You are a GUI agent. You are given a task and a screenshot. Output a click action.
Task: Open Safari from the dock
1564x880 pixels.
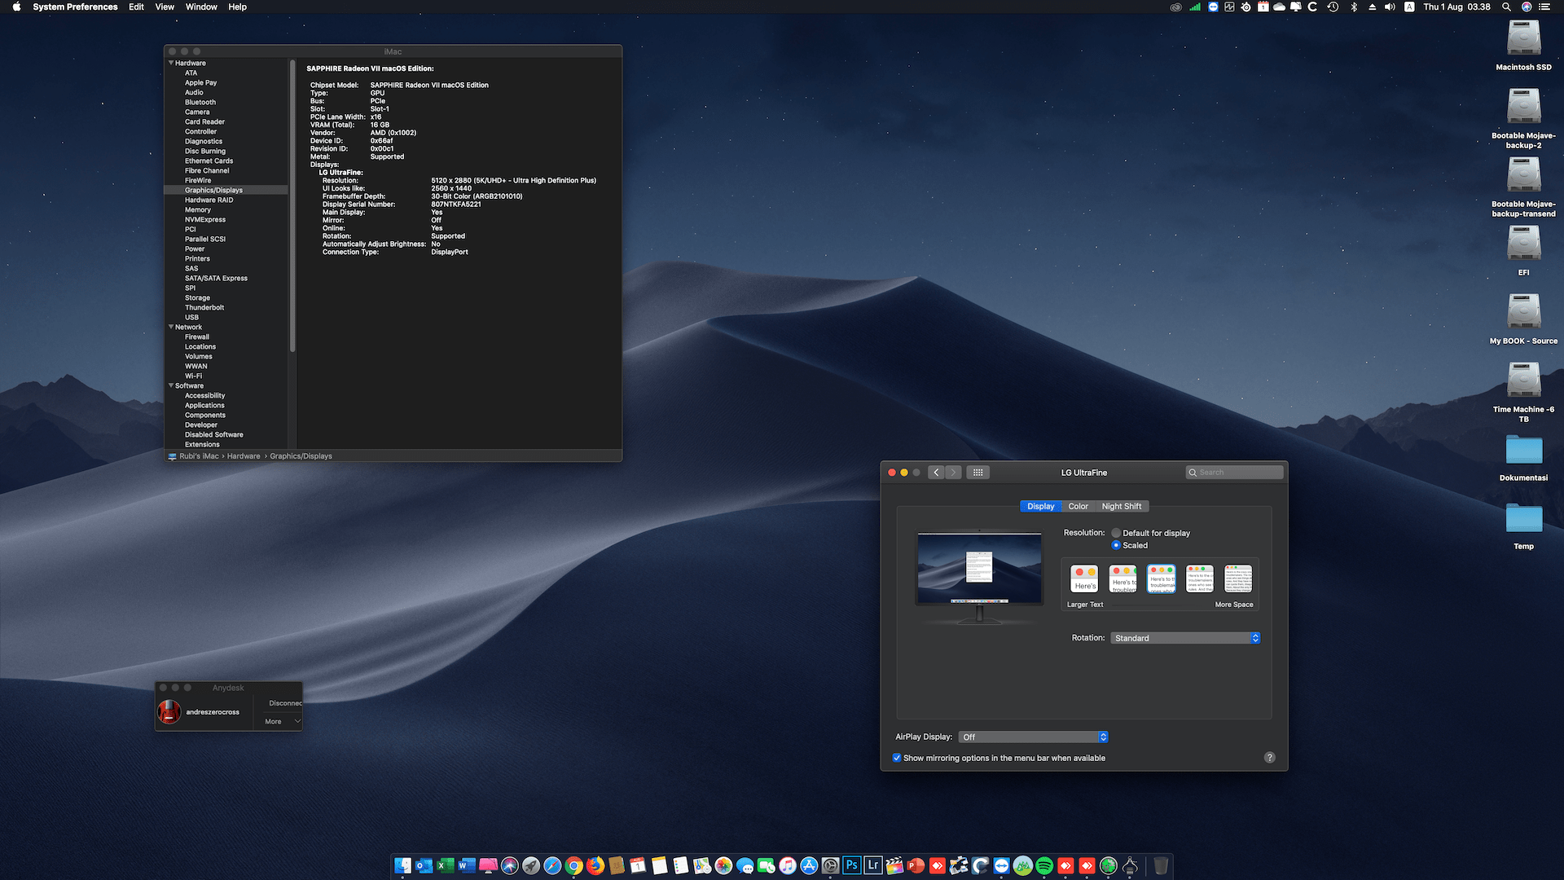tap(552, 865)
